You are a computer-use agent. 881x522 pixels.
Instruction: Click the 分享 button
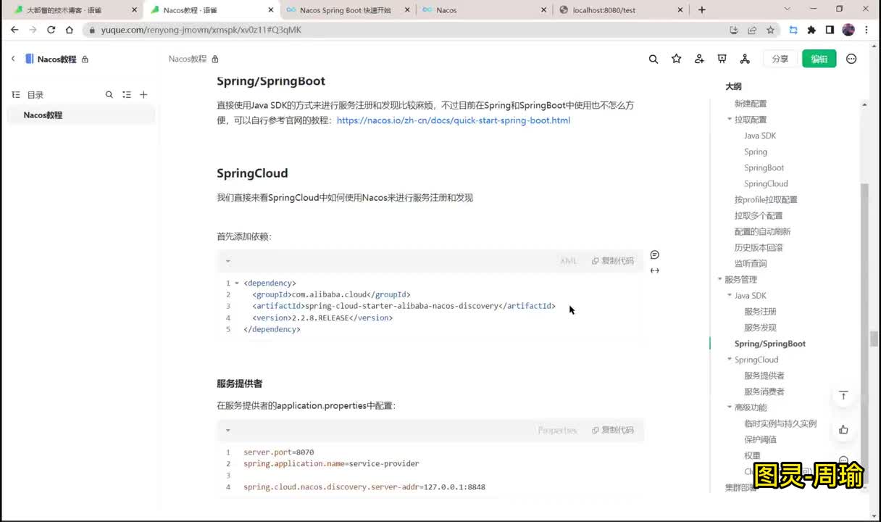tap(780, 59)
